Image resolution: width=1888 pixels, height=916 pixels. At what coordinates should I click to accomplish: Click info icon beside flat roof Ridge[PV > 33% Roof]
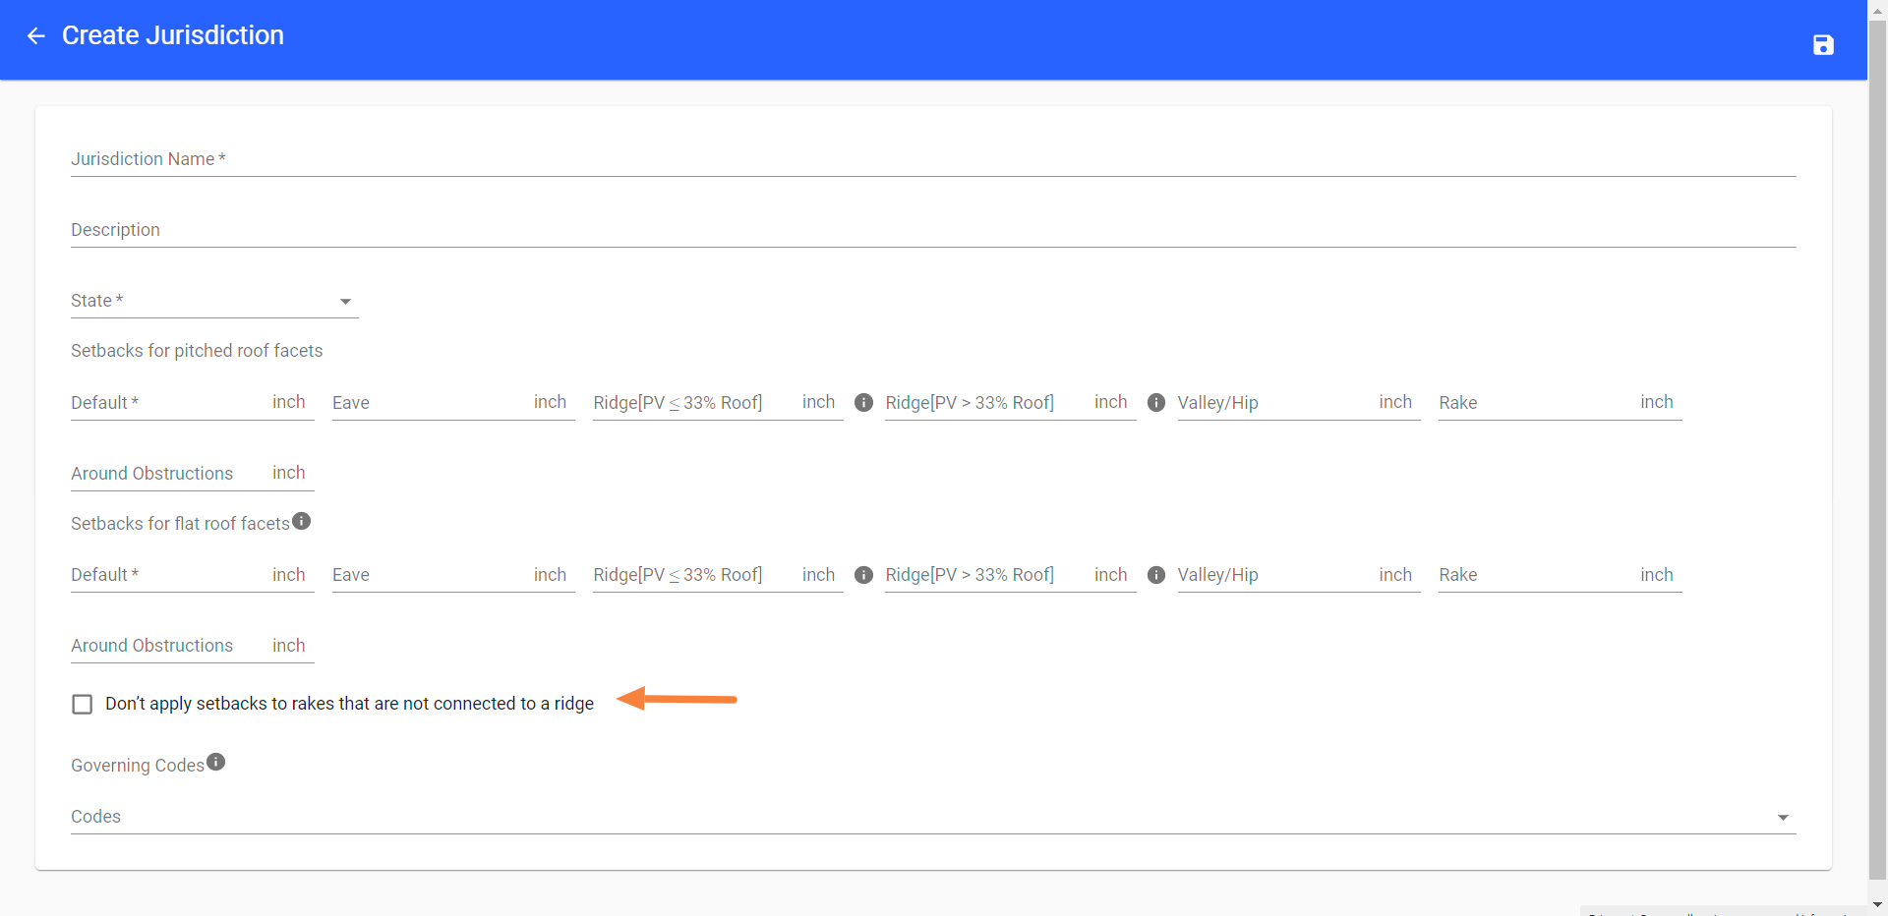(1156, 575)
